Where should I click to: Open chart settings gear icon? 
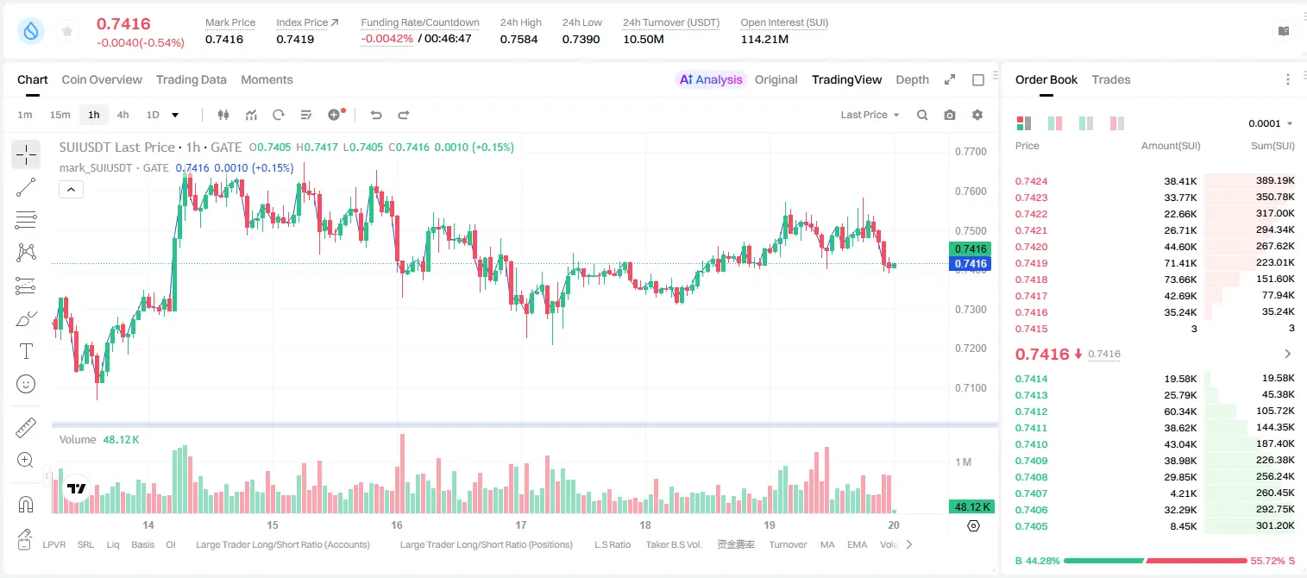[x=977, y=115]
